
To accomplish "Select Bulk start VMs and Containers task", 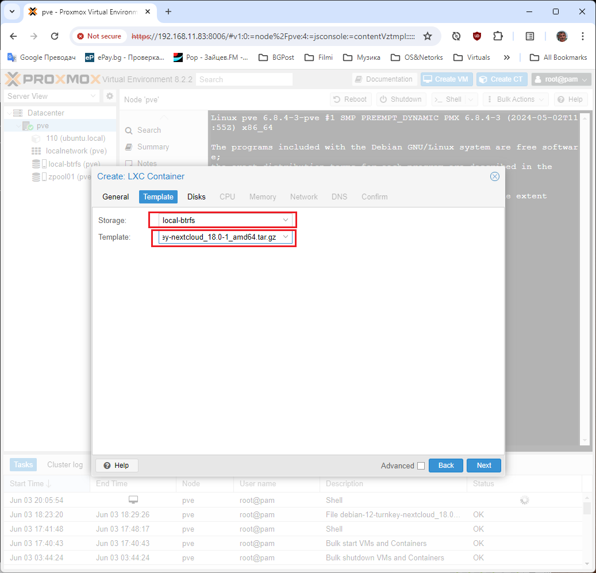I will [x=293, y=543].
